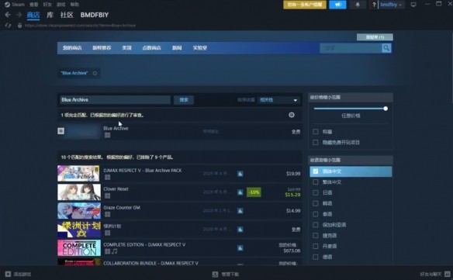This screenshot has height=280, width=453.
Task: Remove the "Blue Archive" search tag
Action: click(x=95, y=73)
